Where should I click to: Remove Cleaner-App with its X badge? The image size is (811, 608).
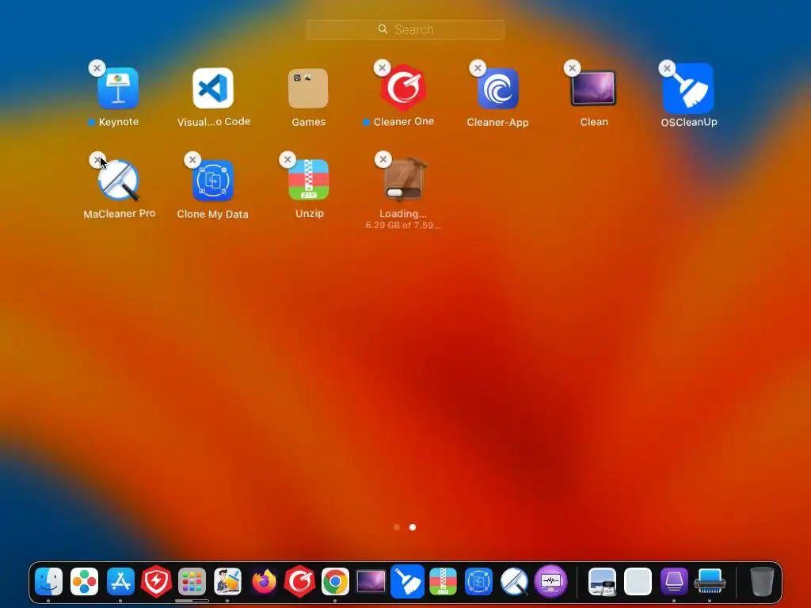pyautogui.click(x=478, y=68)
